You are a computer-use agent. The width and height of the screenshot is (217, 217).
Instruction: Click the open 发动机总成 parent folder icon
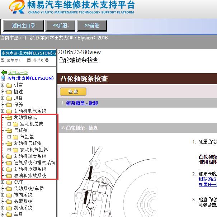click(x=9, y=118)
